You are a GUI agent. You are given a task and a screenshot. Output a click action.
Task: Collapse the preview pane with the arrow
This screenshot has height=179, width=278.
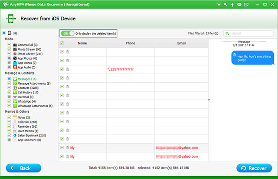pos(209,100)
